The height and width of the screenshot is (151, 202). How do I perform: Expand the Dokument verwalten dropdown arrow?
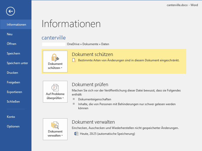(62, 136)
